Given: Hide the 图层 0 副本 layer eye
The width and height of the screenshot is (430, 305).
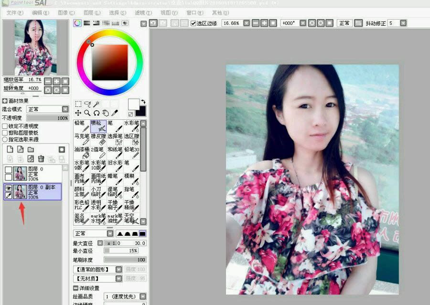Looking at the screenshot, I should (8, 188).
